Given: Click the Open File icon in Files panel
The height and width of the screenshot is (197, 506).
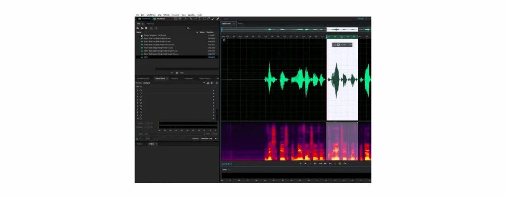Looking at the screenshot, I should [x=138, y=28].
